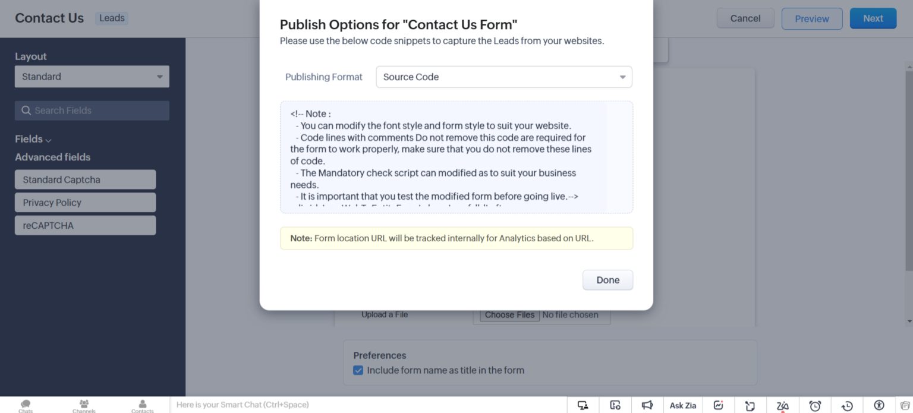This screenshot has height=413, width=913.
Task: Open the Chats panel in bottom bar
Action: point(25,405)
